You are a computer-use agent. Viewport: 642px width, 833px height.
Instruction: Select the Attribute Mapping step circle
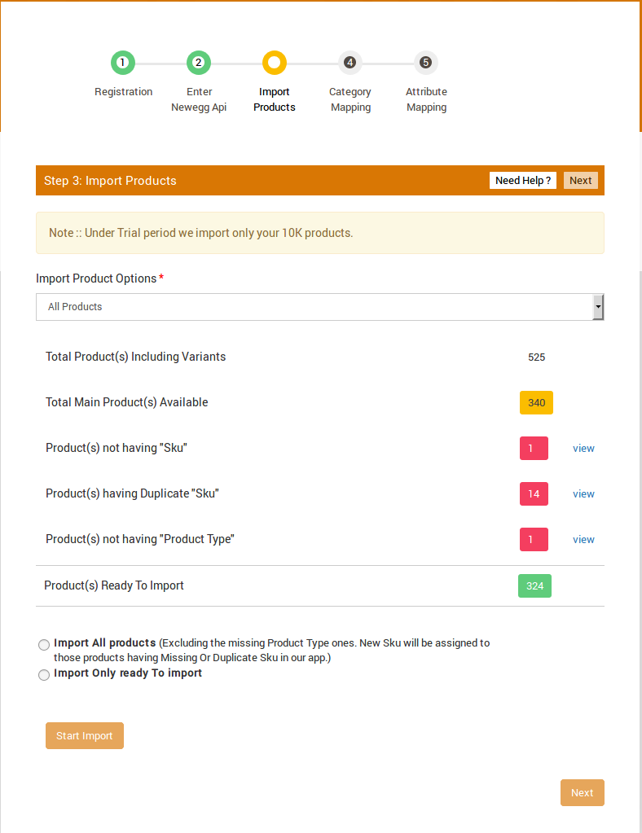(425, 62)
